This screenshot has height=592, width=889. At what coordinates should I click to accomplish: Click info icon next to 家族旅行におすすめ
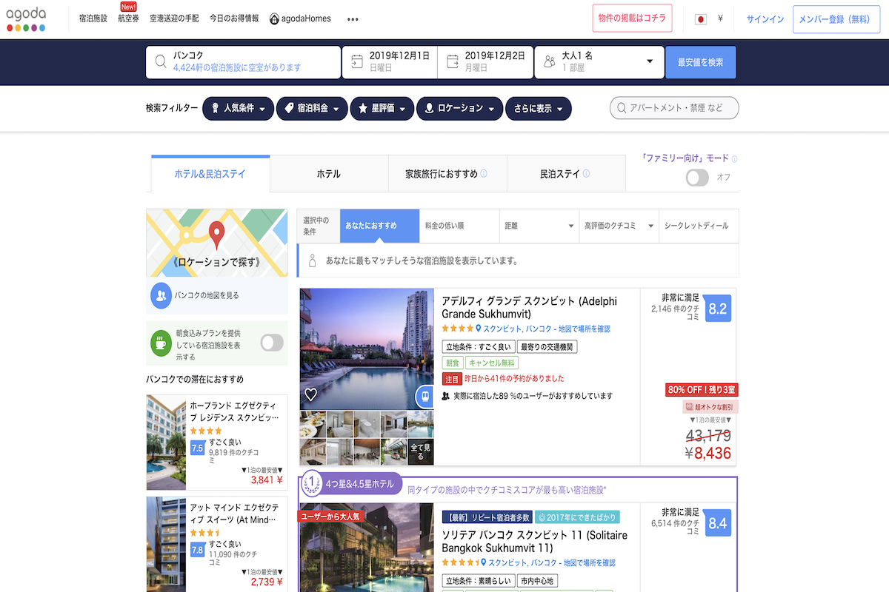[x=484, y=174]
